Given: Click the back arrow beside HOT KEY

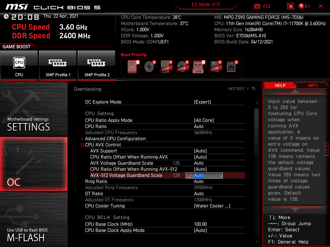Looking at the screenshot, I should pyautogui.click(x=254, y=89).
